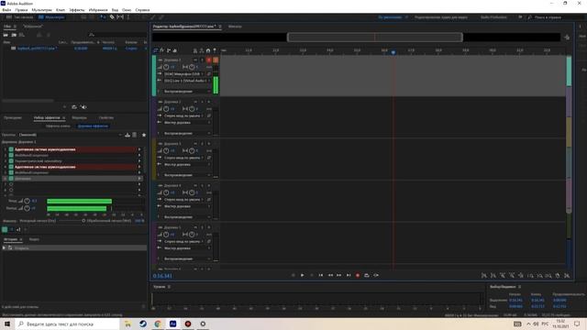Image resolution: width=587 pixels, height=330 pixels.
Task: Open empty effect slot 7 arrow menu
Action: pos(139,184)
